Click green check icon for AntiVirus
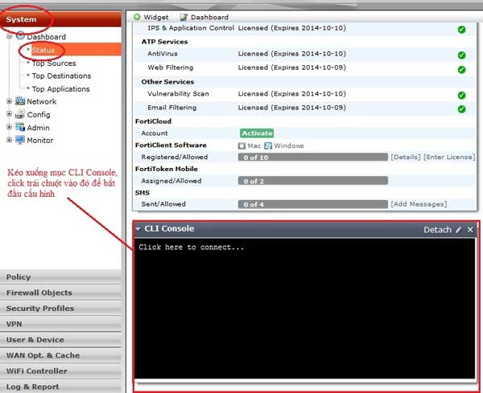This screenshot has width=483, height=393. [x=461, y=55]
